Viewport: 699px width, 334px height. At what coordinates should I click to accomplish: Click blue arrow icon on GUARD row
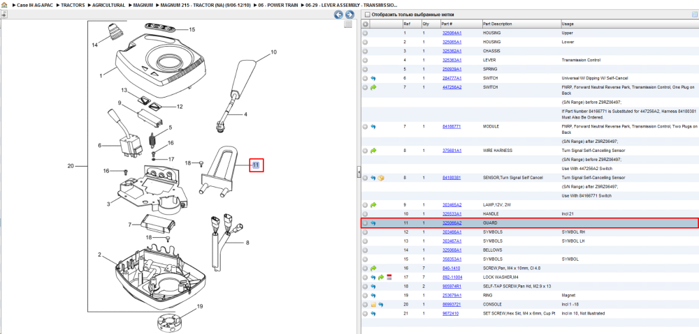click(x=373, y=223)
